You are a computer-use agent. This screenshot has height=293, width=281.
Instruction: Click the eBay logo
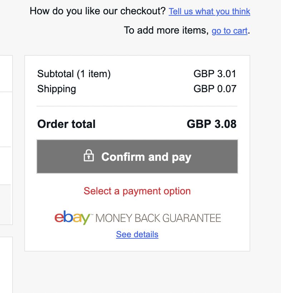(72, 218)
